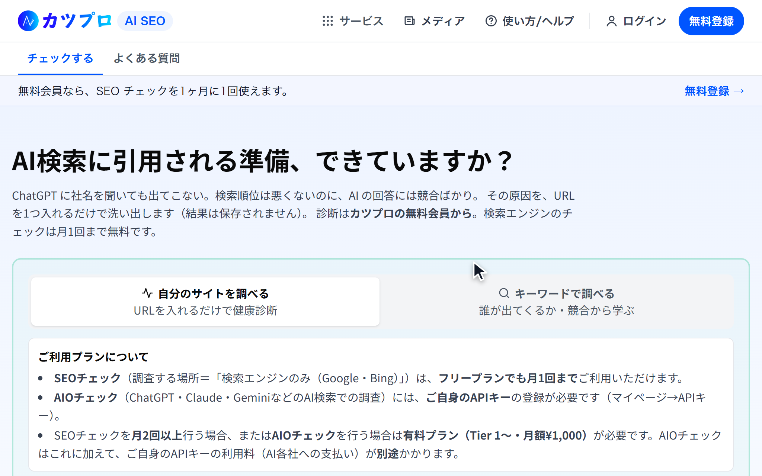Click the メディア newspaper icon
Image resolution: width=762 pixels, height=476 pixels.
pos(409,21)
